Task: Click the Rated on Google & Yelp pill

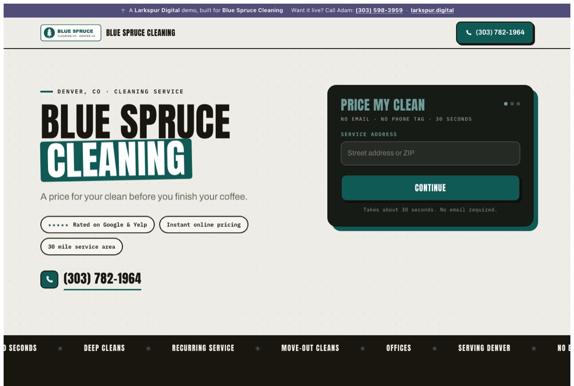Action: click(98, 225)
